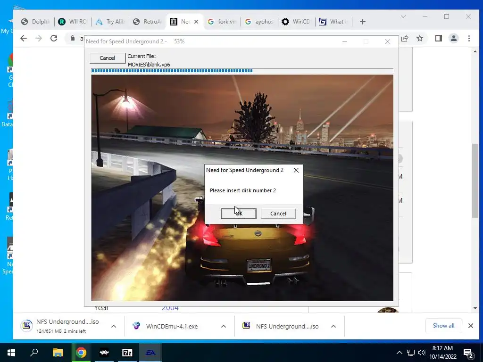
Task: Switch to the 'What' browser tab
Action: tap(334, 22)
